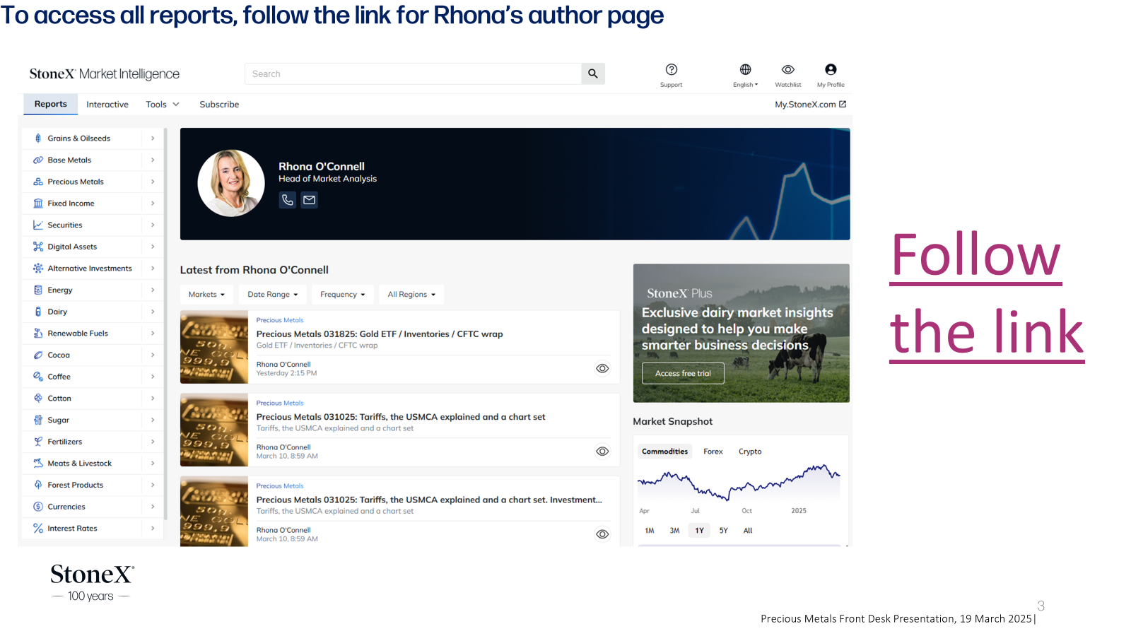Expand the Energy chevron

click(x=153, y=290)
